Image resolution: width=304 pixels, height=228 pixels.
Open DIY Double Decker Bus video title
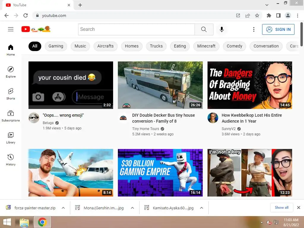[164, 118]
